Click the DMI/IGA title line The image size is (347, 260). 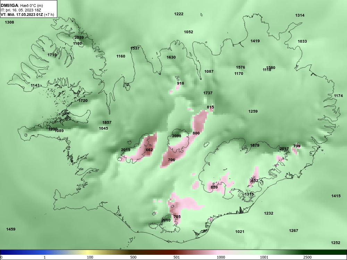click(x=22, y=5)
